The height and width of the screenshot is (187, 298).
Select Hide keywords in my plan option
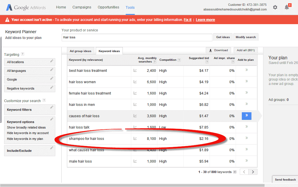(25, 139)
